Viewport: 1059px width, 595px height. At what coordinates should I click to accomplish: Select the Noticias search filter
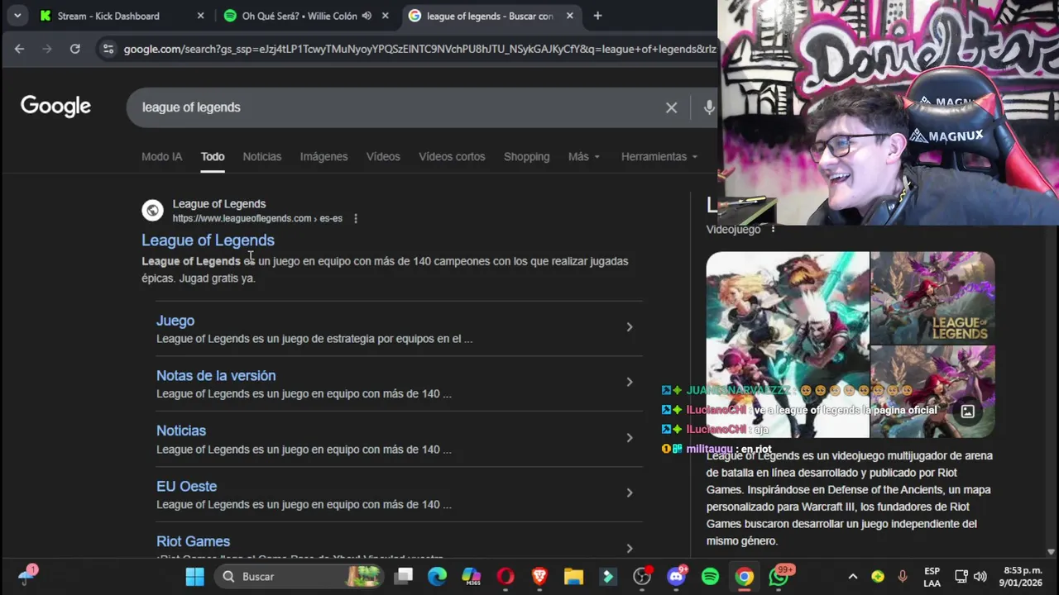(262, 156)
